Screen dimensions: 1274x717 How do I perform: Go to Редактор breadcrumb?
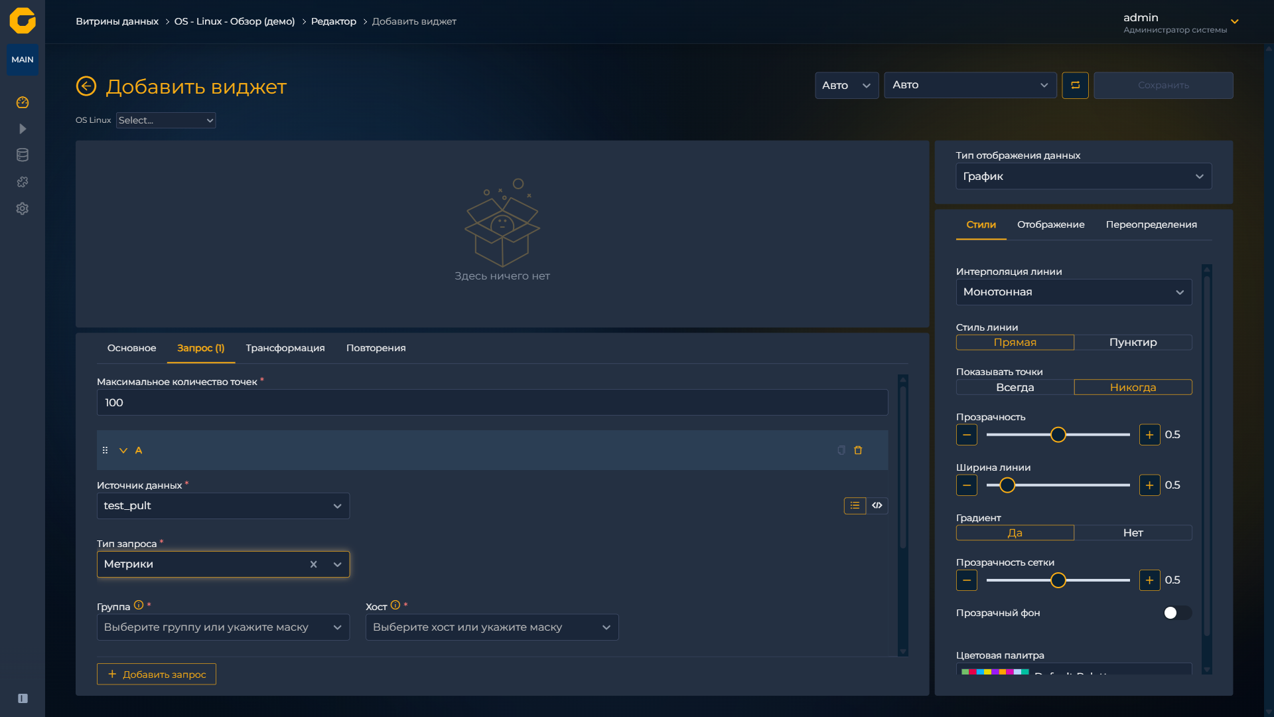pyautogui.click(x=333, y=21)
